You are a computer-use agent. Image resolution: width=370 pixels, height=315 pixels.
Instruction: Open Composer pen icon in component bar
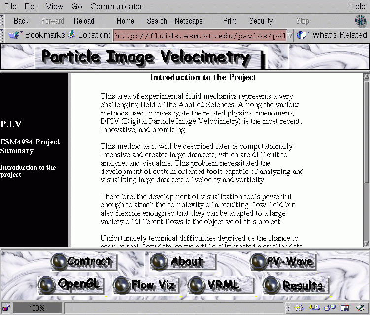point(360,308)
